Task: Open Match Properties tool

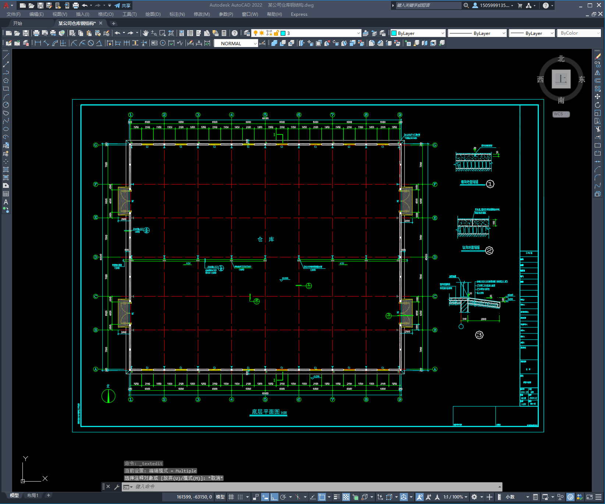Action: pyautogui.click(x=106, y=33)
